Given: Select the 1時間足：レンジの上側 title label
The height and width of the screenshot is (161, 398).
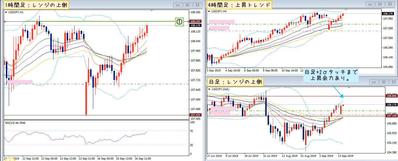Looking at the screenshot, I should click(37, 5).
